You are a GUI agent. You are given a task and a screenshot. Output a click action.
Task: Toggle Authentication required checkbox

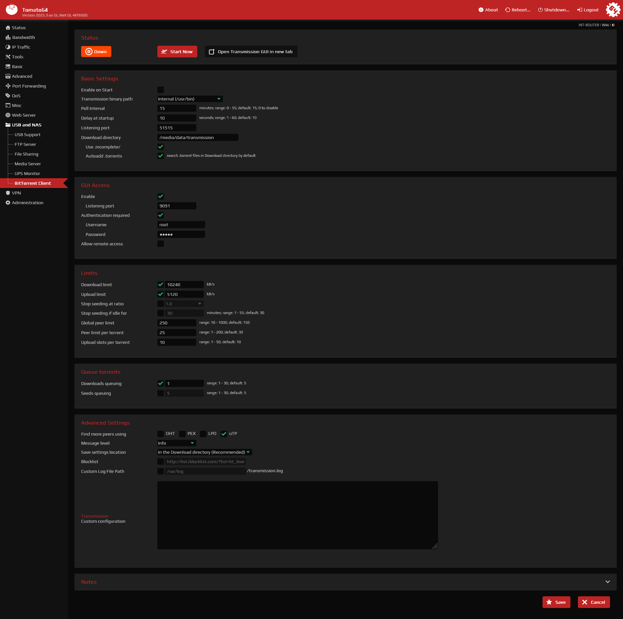click(160, 215)
